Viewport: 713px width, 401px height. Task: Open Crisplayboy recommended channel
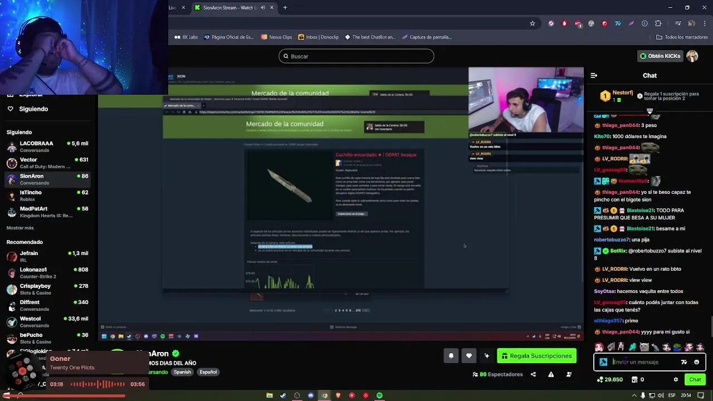[x=48, y=289]
